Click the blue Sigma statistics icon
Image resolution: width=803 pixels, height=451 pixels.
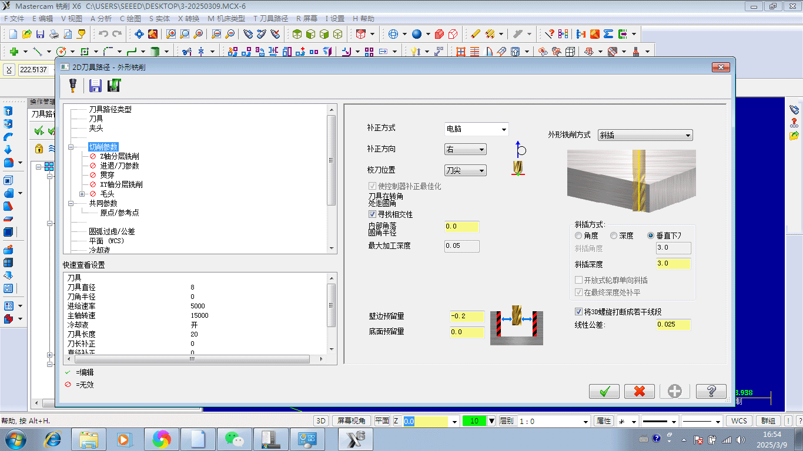pyautogui.click(x=608, y=34)
